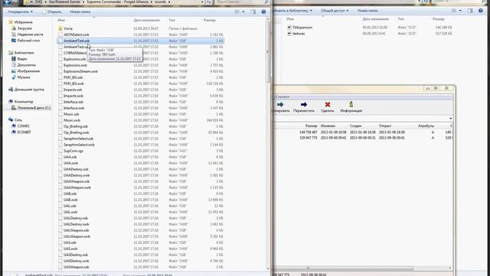Click the Домашняя группа homegroup icon
This screenshot has height=276, width=490.
[x=11, y=90]
